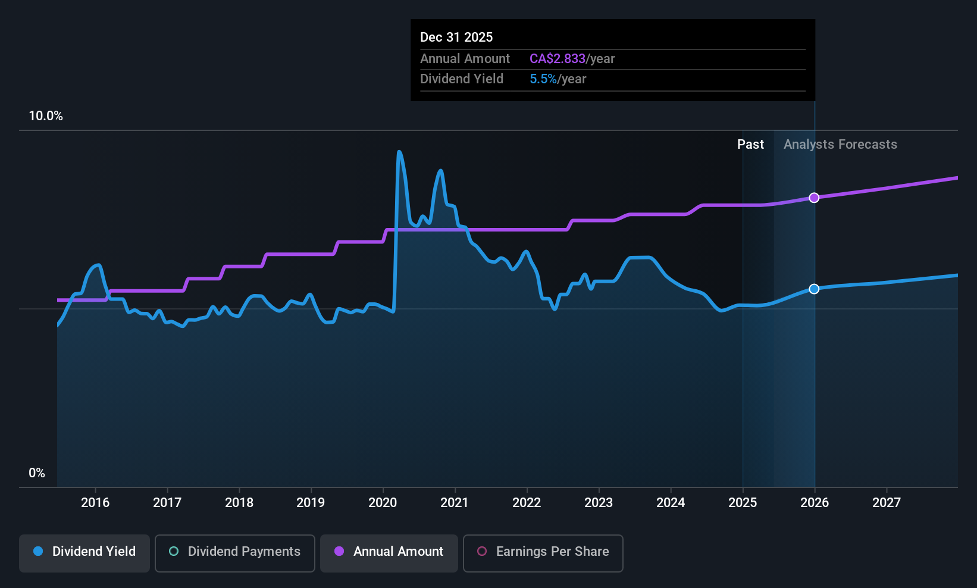Toggle the Earnings Per Share series
Screen dimensions: 977x588
tap(543, 553)
